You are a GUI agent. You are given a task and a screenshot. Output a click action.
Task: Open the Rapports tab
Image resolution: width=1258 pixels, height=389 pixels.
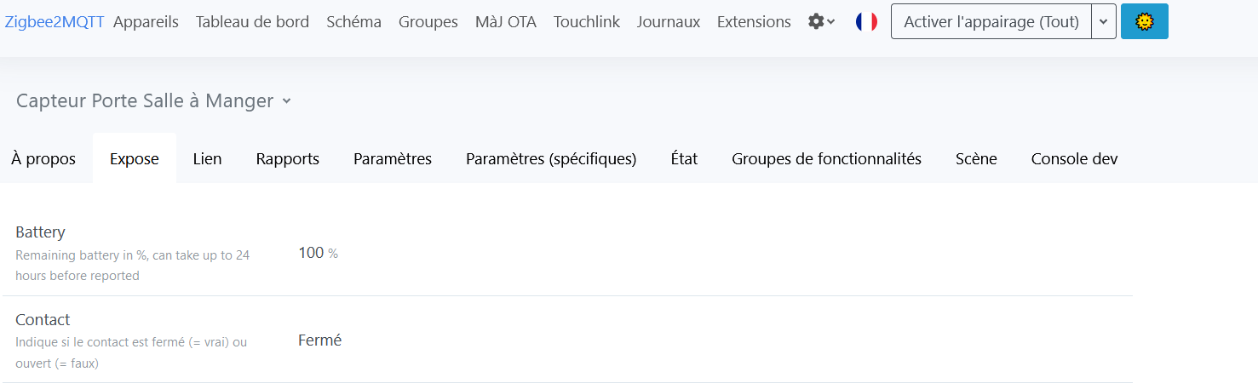coord(288,158)
